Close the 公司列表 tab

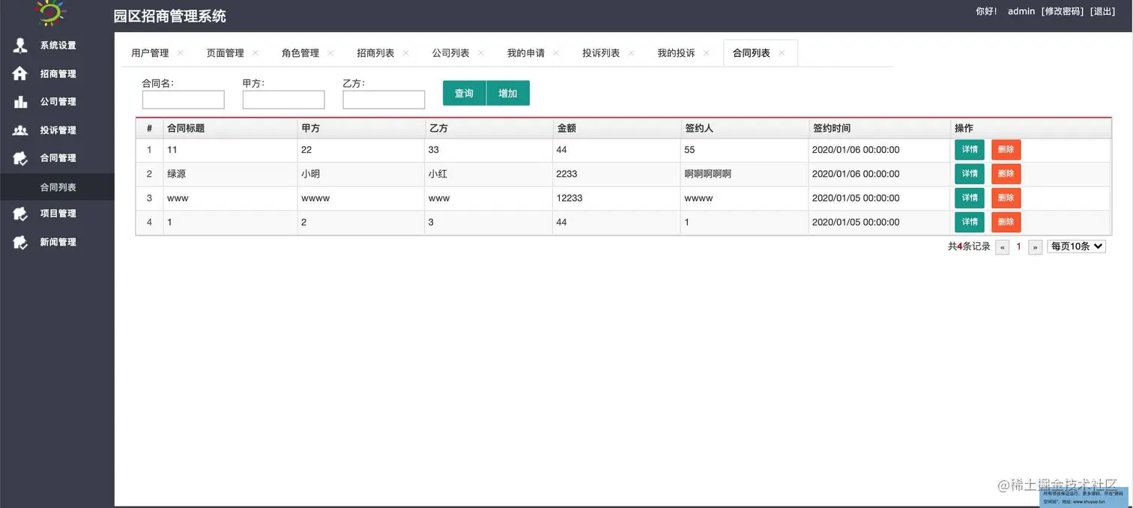(x=480, y=52)
